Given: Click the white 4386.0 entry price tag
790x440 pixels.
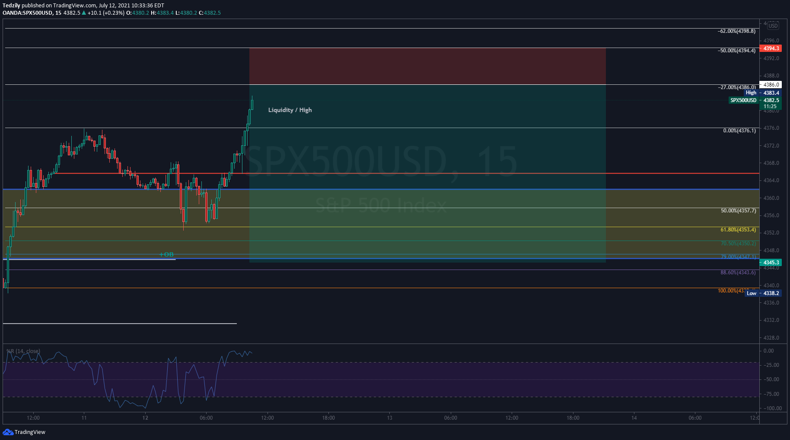Looking at the screenshot, I should coord(771,85).
